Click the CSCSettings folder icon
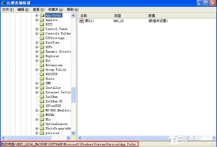Viewport: 217px width, 147px height. point(42,38)
